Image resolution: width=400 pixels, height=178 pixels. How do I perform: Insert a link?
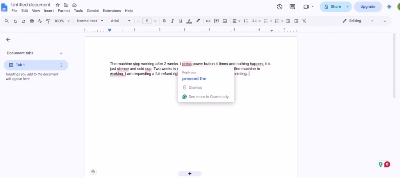pyautogui.click(x=208, y=21)
